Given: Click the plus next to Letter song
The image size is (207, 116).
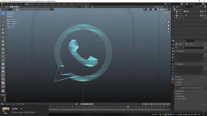Looking at the screenshot, I should (x=21, y=109).
